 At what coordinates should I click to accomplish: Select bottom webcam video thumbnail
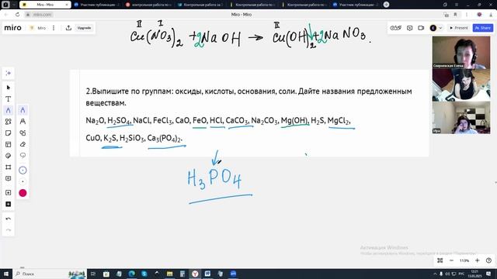pyautogui.click(x=461, y=117)
